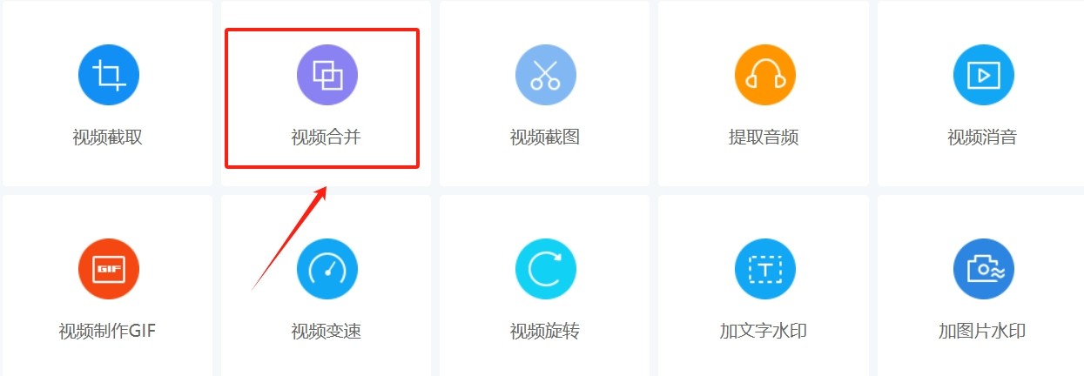This screenshot has width=1084, height=376.
Task: Open 视频制作GIF via its label
Action: click(107, 332)
